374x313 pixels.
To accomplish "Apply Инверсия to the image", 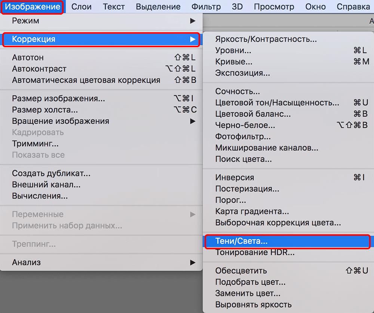I will point(234,178).
